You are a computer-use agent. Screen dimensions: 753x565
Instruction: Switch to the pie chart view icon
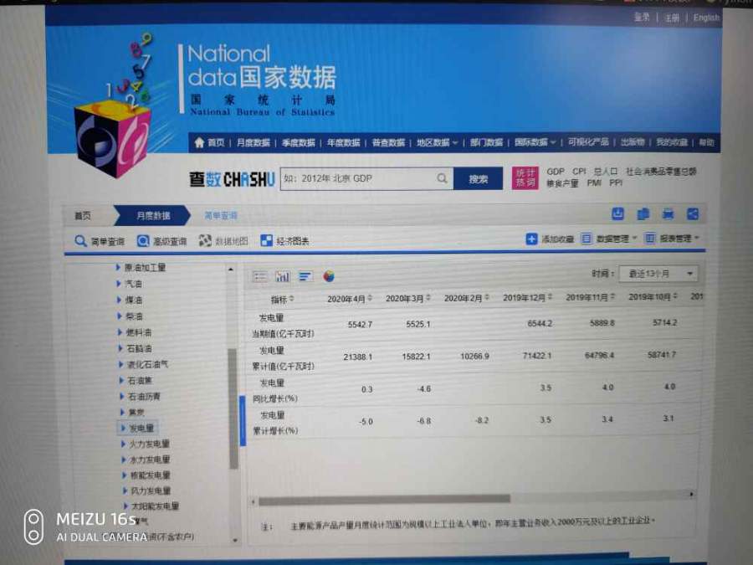pos(329,276)
